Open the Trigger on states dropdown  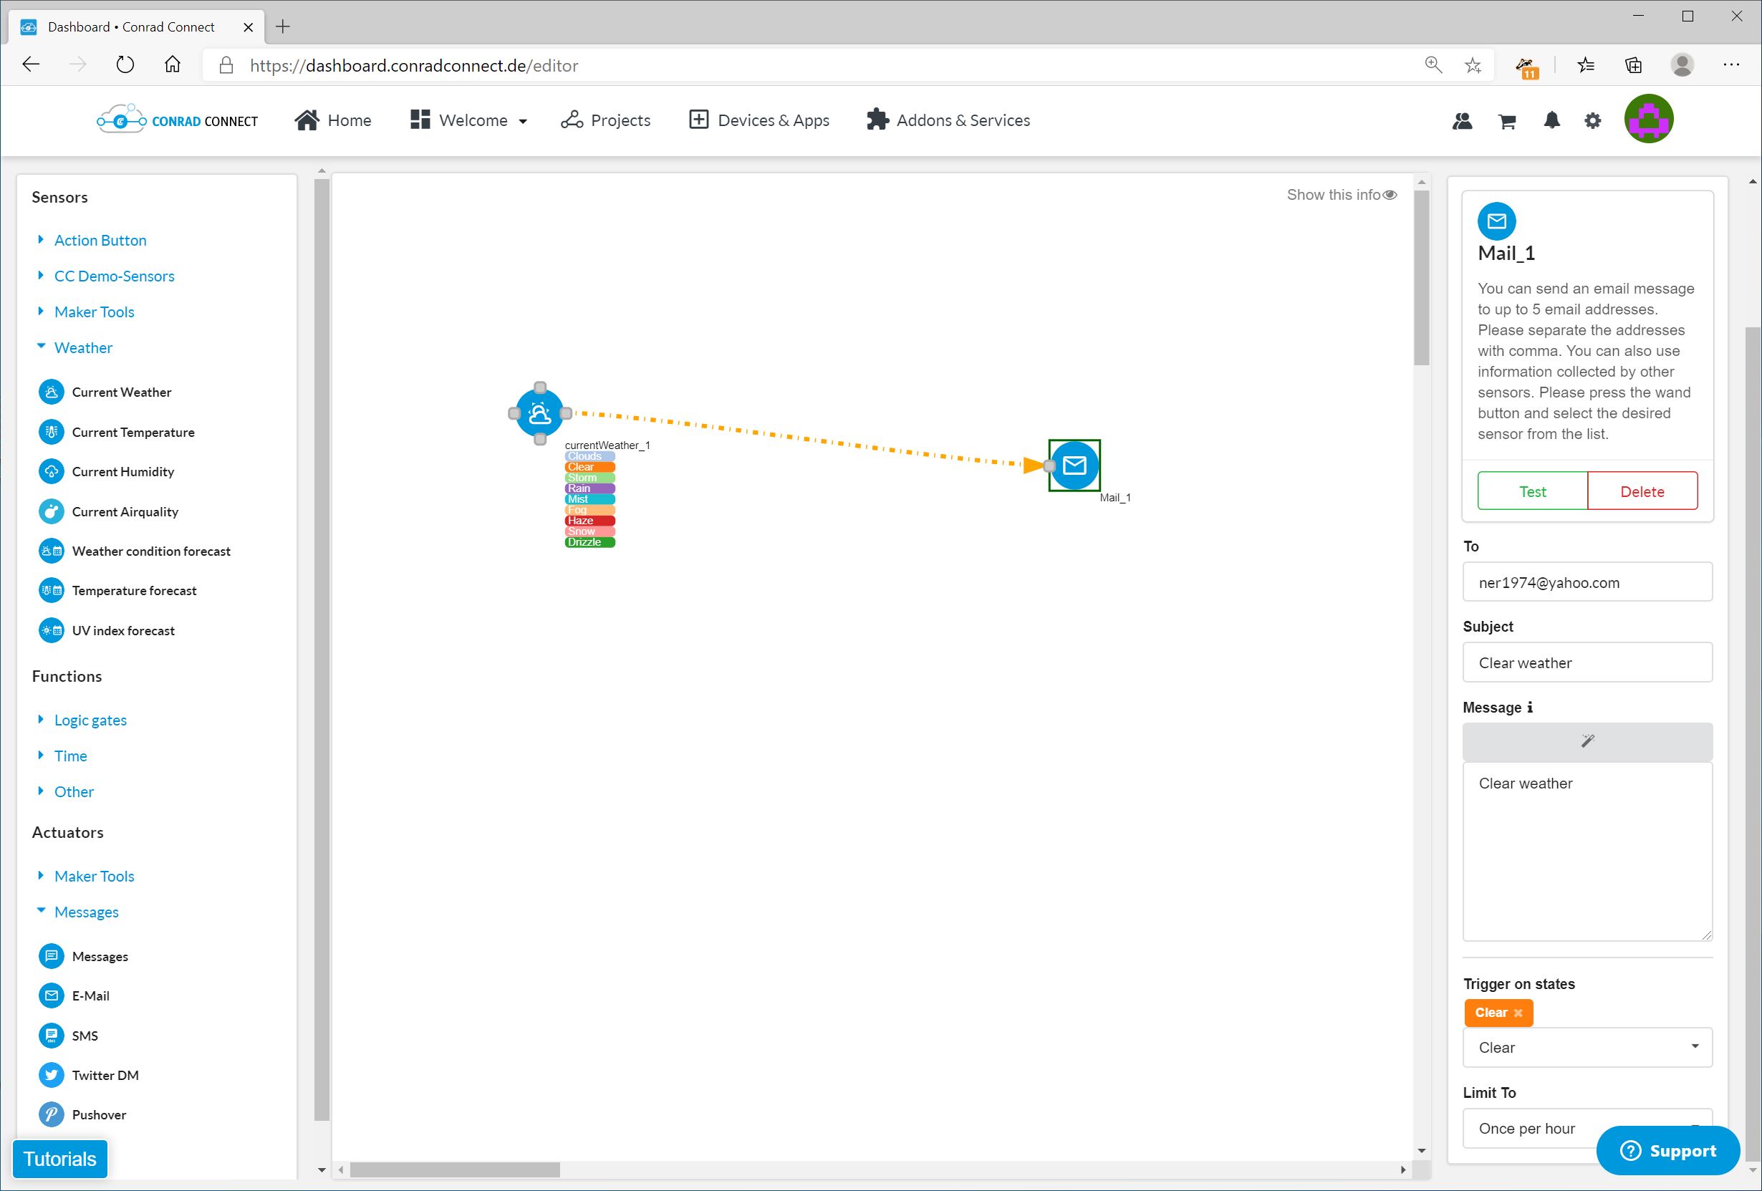[x=1587, y=1047]
